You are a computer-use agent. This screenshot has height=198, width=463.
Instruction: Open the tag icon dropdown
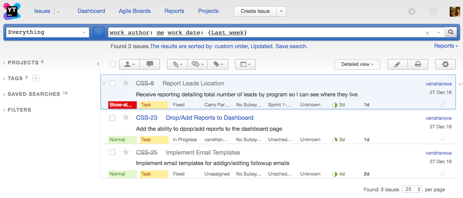pyautogui.click(x=218, y=65)
